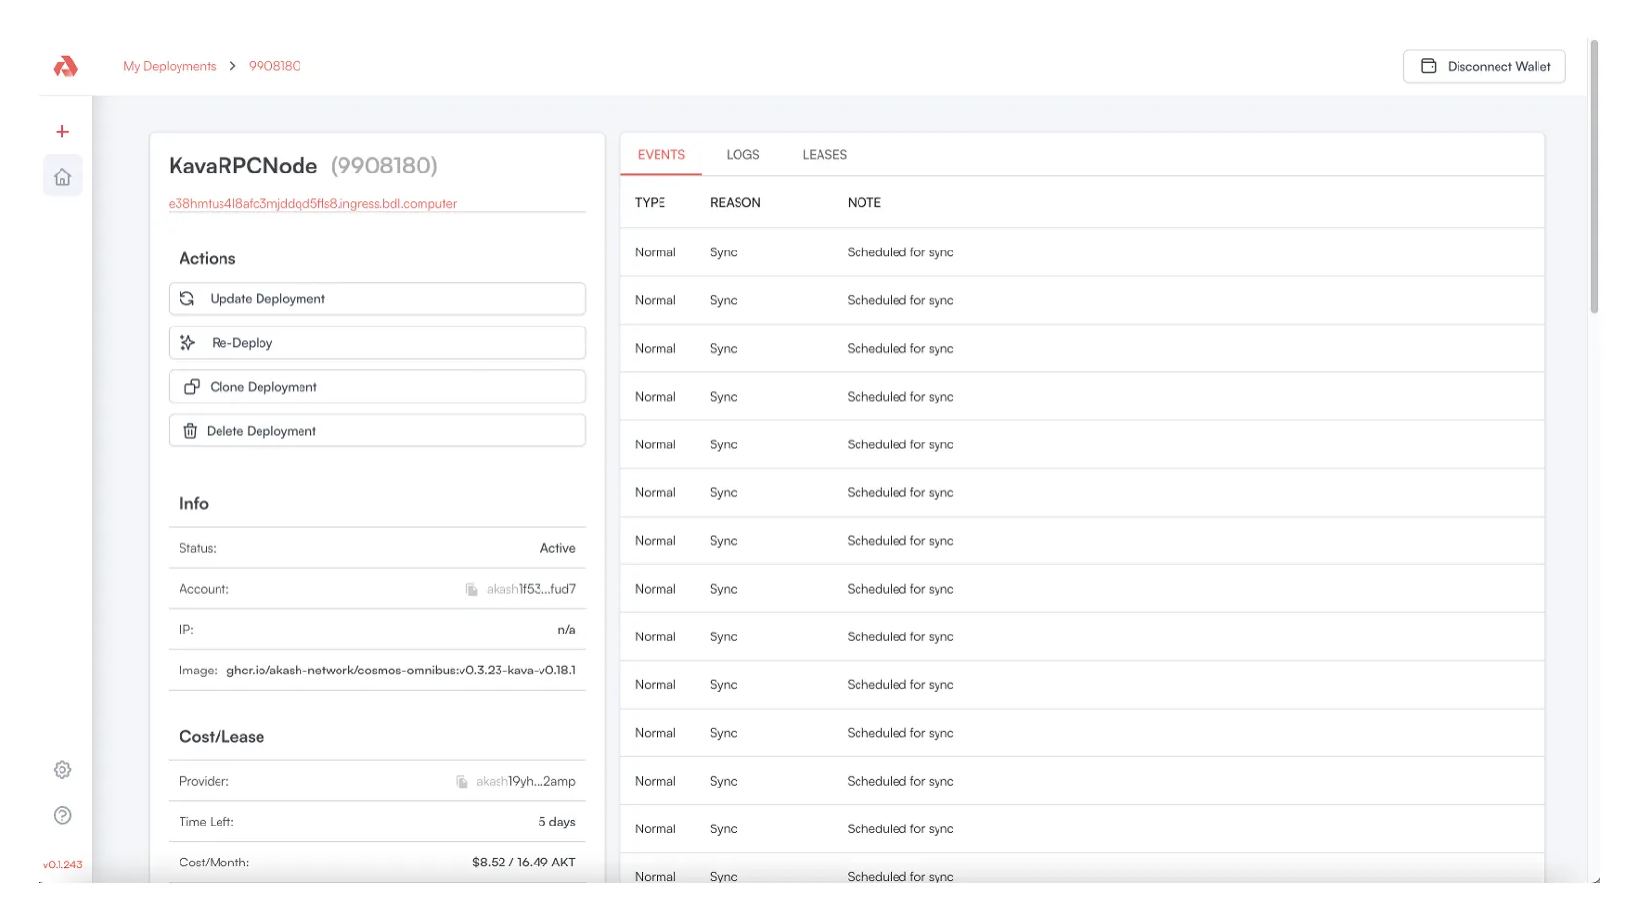Screen dimensions: 1639x922
Task: Switch to the LEASES tab
Action: tap(824, 155)
